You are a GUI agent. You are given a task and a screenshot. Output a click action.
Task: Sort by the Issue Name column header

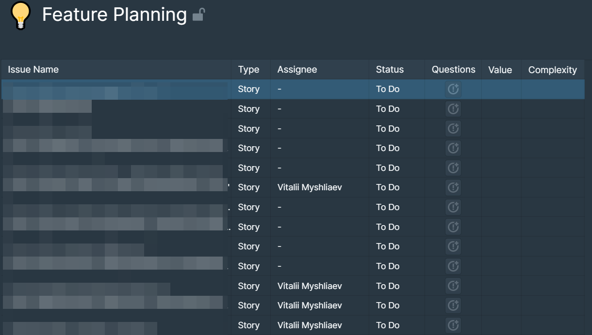tap(33, 70)
